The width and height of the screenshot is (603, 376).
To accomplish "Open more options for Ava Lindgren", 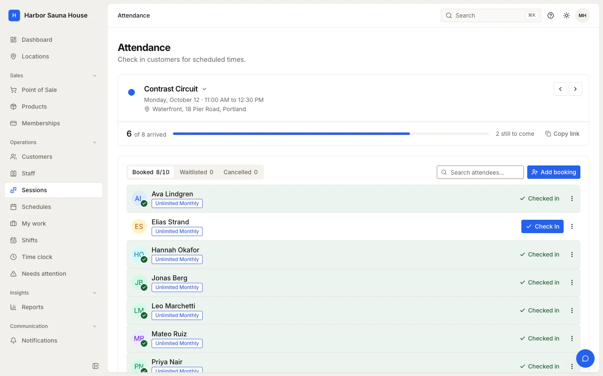I will coord(572,198).
